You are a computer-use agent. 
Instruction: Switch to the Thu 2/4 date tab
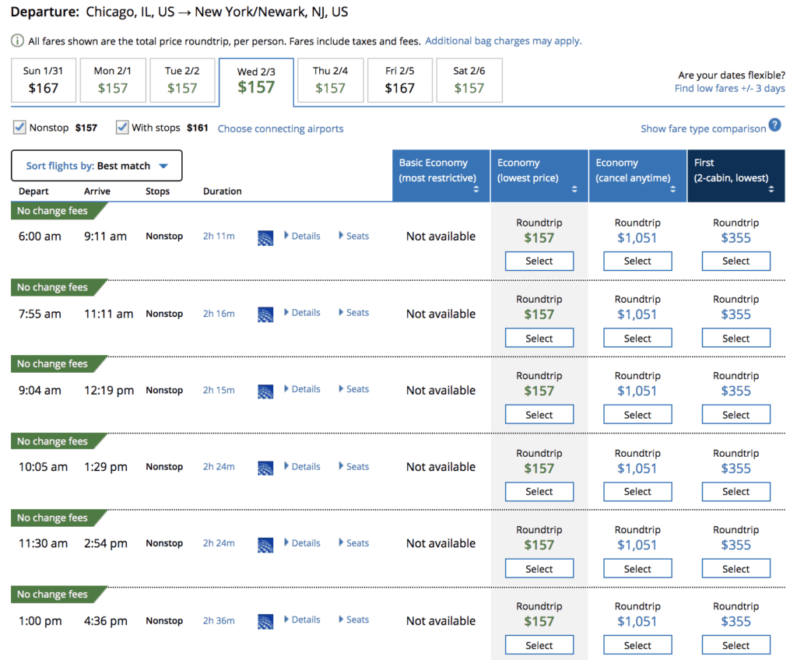330,80
